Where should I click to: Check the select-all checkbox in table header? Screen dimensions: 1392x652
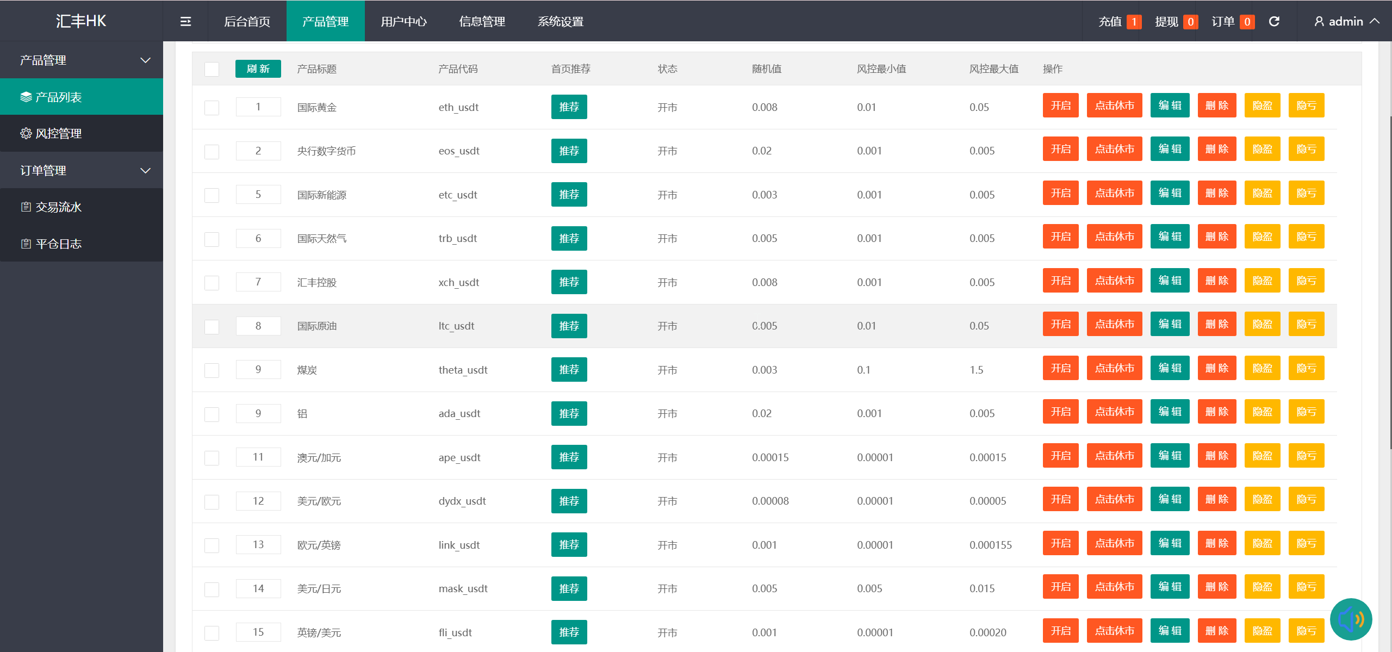point(212,69)
